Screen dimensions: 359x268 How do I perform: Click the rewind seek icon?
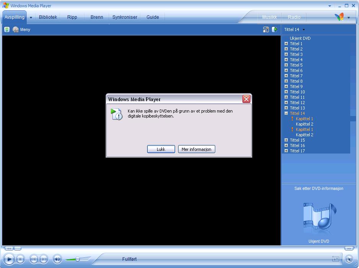click(9, 248)
